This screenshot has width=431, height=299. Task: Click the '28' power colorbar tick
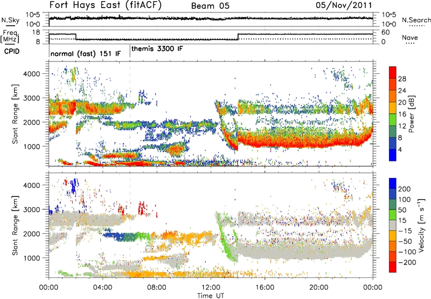(402, 79)
